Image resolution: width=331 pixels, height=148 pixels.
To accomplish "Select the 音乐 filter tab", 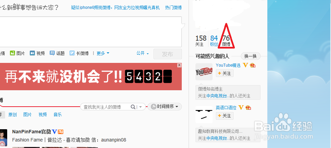I will pyautogui.click(x=58, y=115).
